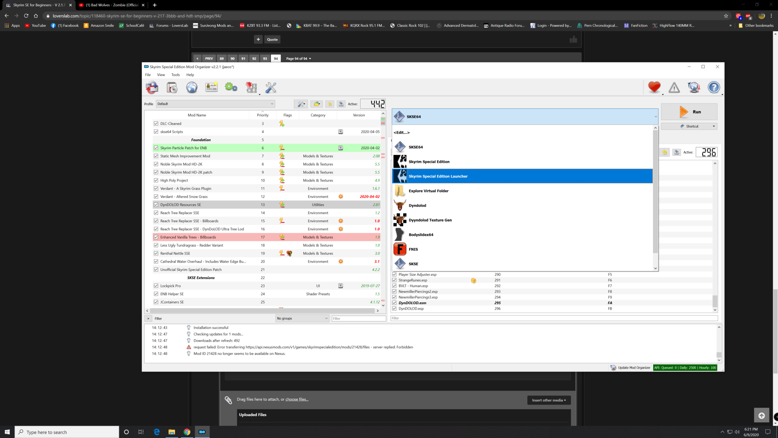Select the FNIS executable entry

(522, 249)
